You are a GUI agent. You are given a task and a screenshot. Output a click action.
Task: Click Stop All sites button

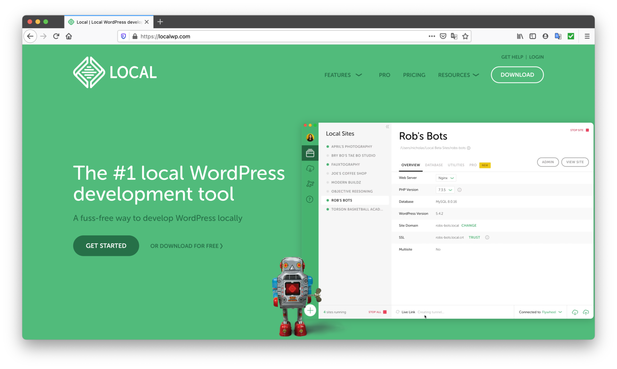click(378, 312)
